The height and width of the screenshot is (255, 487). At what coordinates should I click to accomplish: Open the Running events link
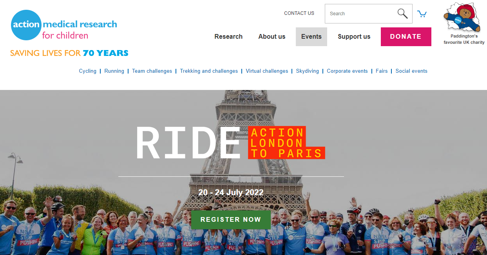coord(114,71)
